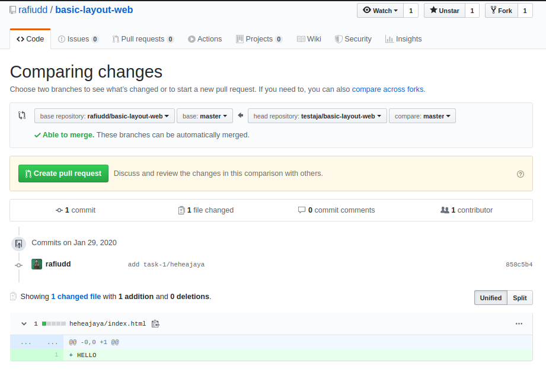Click the fork count next to Fork
The image size is (546, 379).
pos(525,11)
